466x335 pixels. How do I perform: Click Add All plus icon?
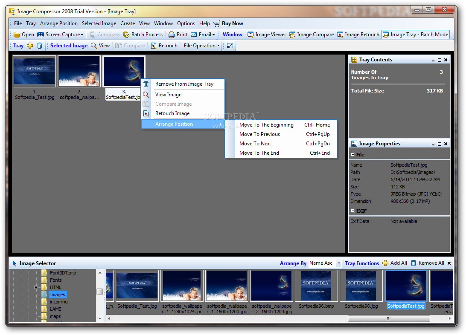pos(385,263)
